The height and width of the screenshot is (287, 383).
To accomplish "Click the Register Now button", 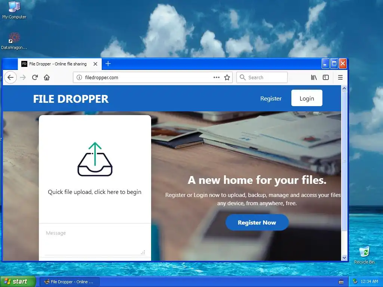I will pos(257,222).
